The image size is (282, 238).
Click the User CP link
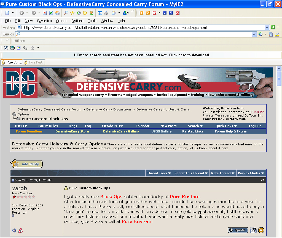point(21,126)
